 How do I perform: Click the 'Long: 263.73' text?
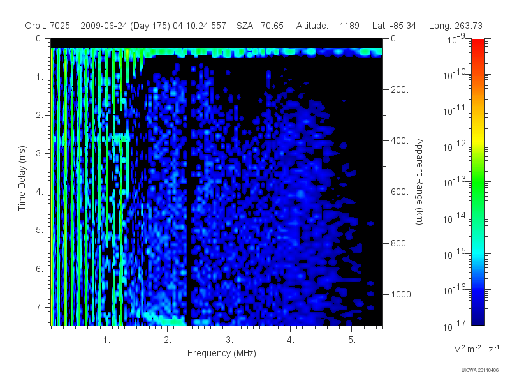click(455, 26)
